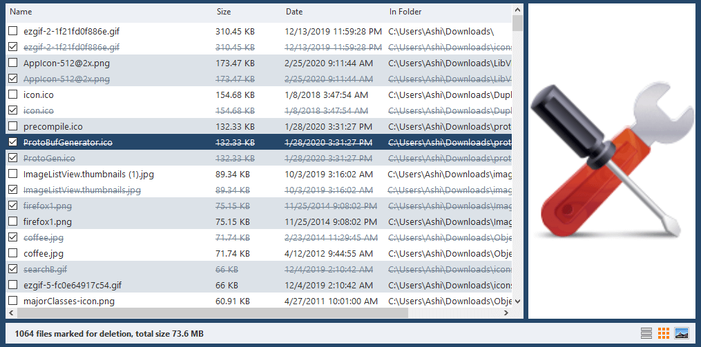Click the unstruck 2/25/2020 9:11:44 AM date

pyautogui.click(x=329, y=63)
